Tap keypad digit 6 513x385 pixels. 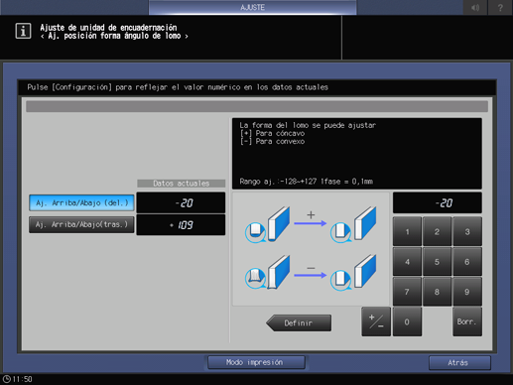[467, 262]
